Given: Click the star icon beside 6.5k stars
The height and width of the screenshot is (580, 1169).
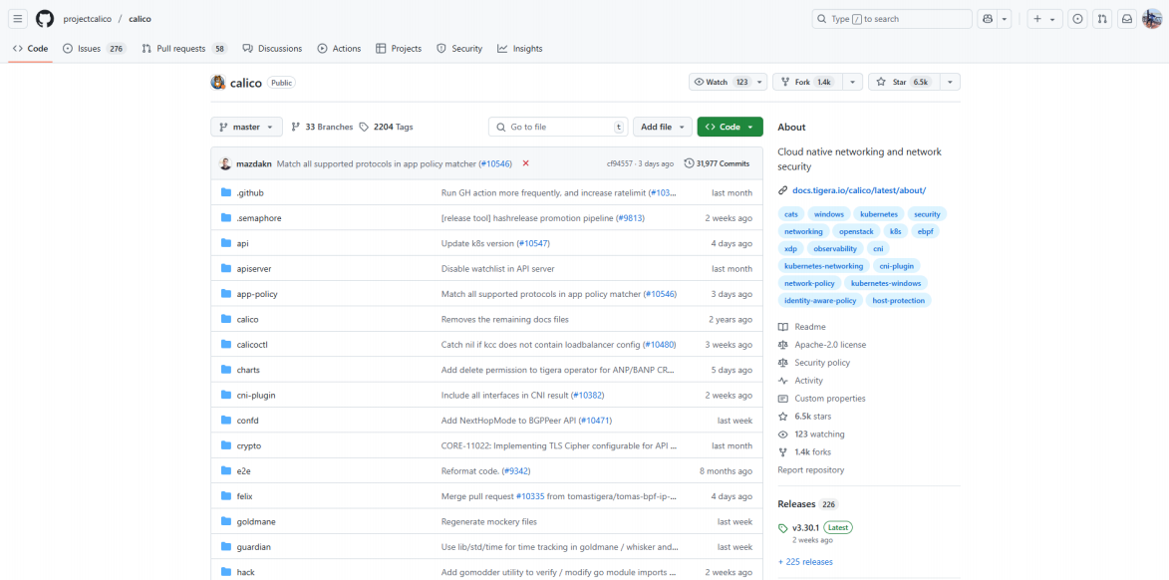Looking at the screenshot, I should pyautogui.click(x=782, y=416).
